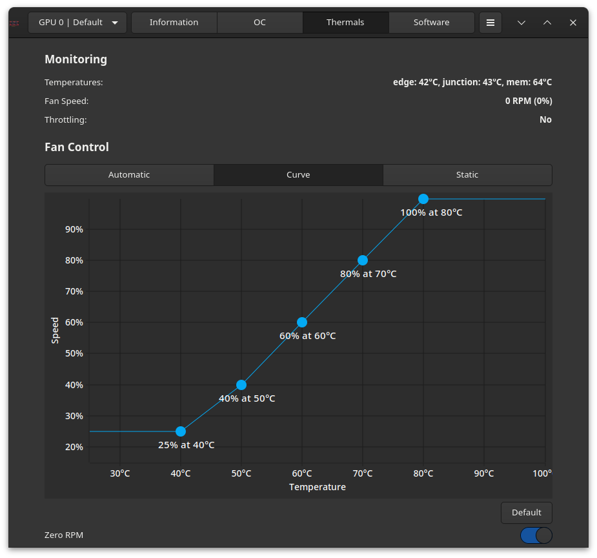Select the Thermals tab
Screen dimensions: 597x558
(x=345, y=23)
